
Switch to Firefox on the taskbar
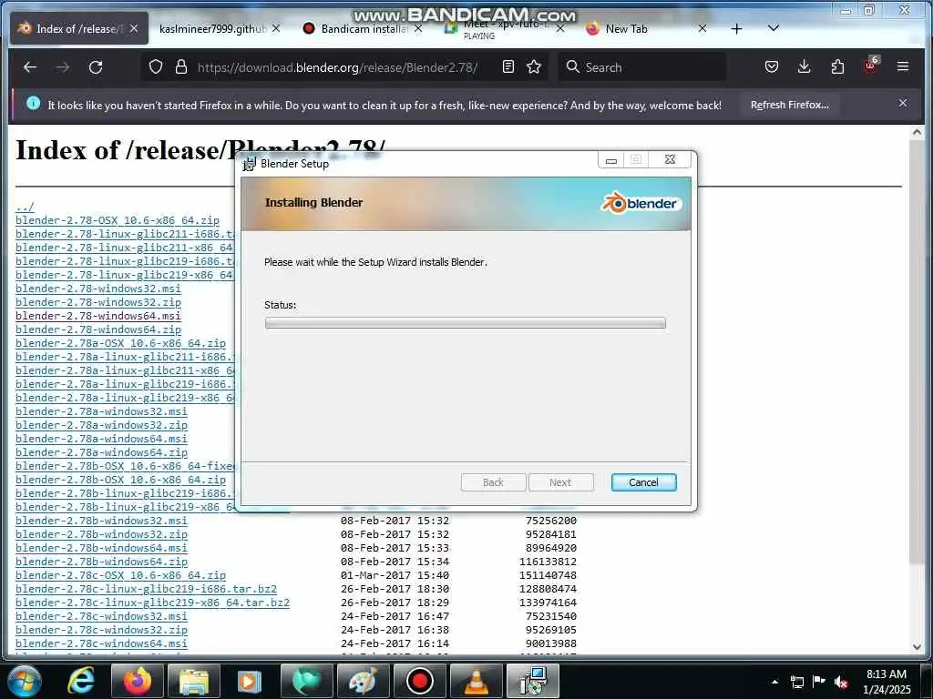point(138,681)
